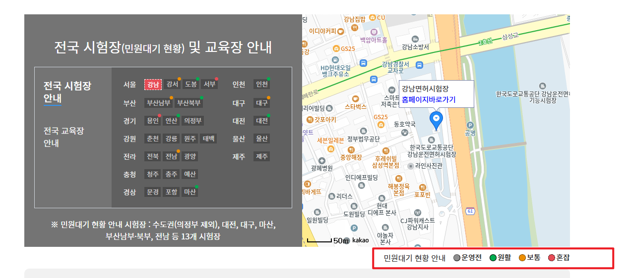
Task: Select the 부산북부 test center button
Action: (x=189, y=103)
